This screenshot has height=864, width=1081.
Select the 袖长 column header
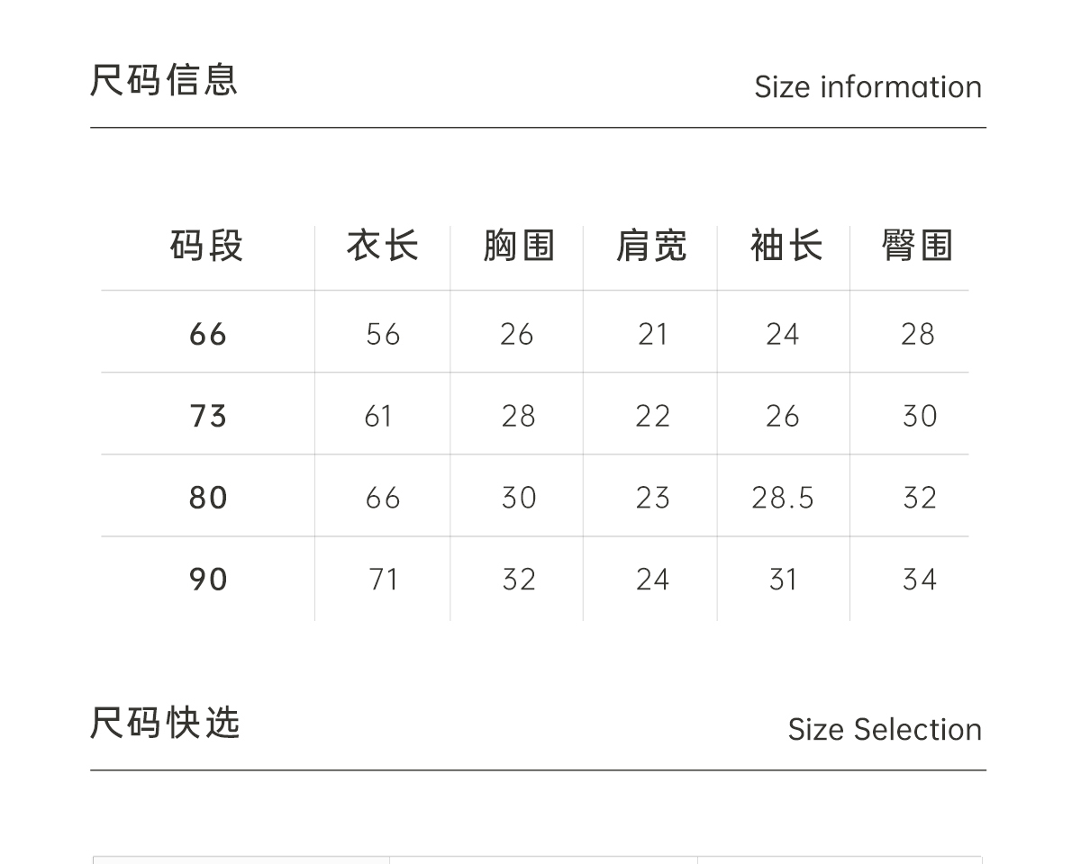(786, 246)
